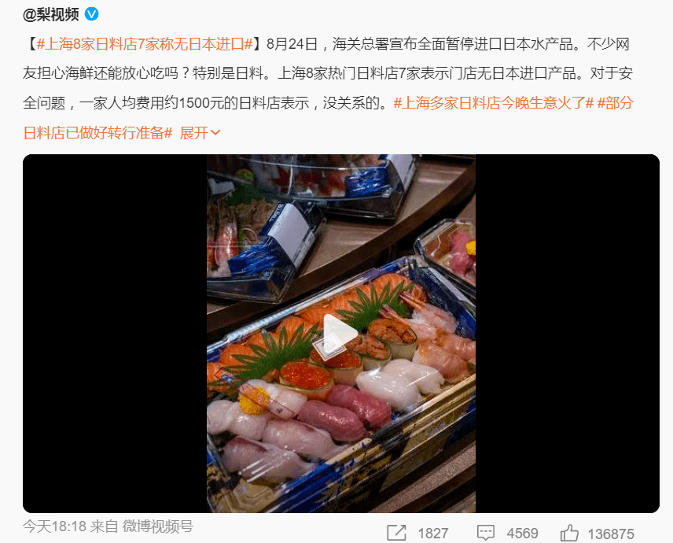Image resolution: width=673 pixels, height=543 pixels.
Task: Click the comment bubble icon
Action: click(485, 533)
